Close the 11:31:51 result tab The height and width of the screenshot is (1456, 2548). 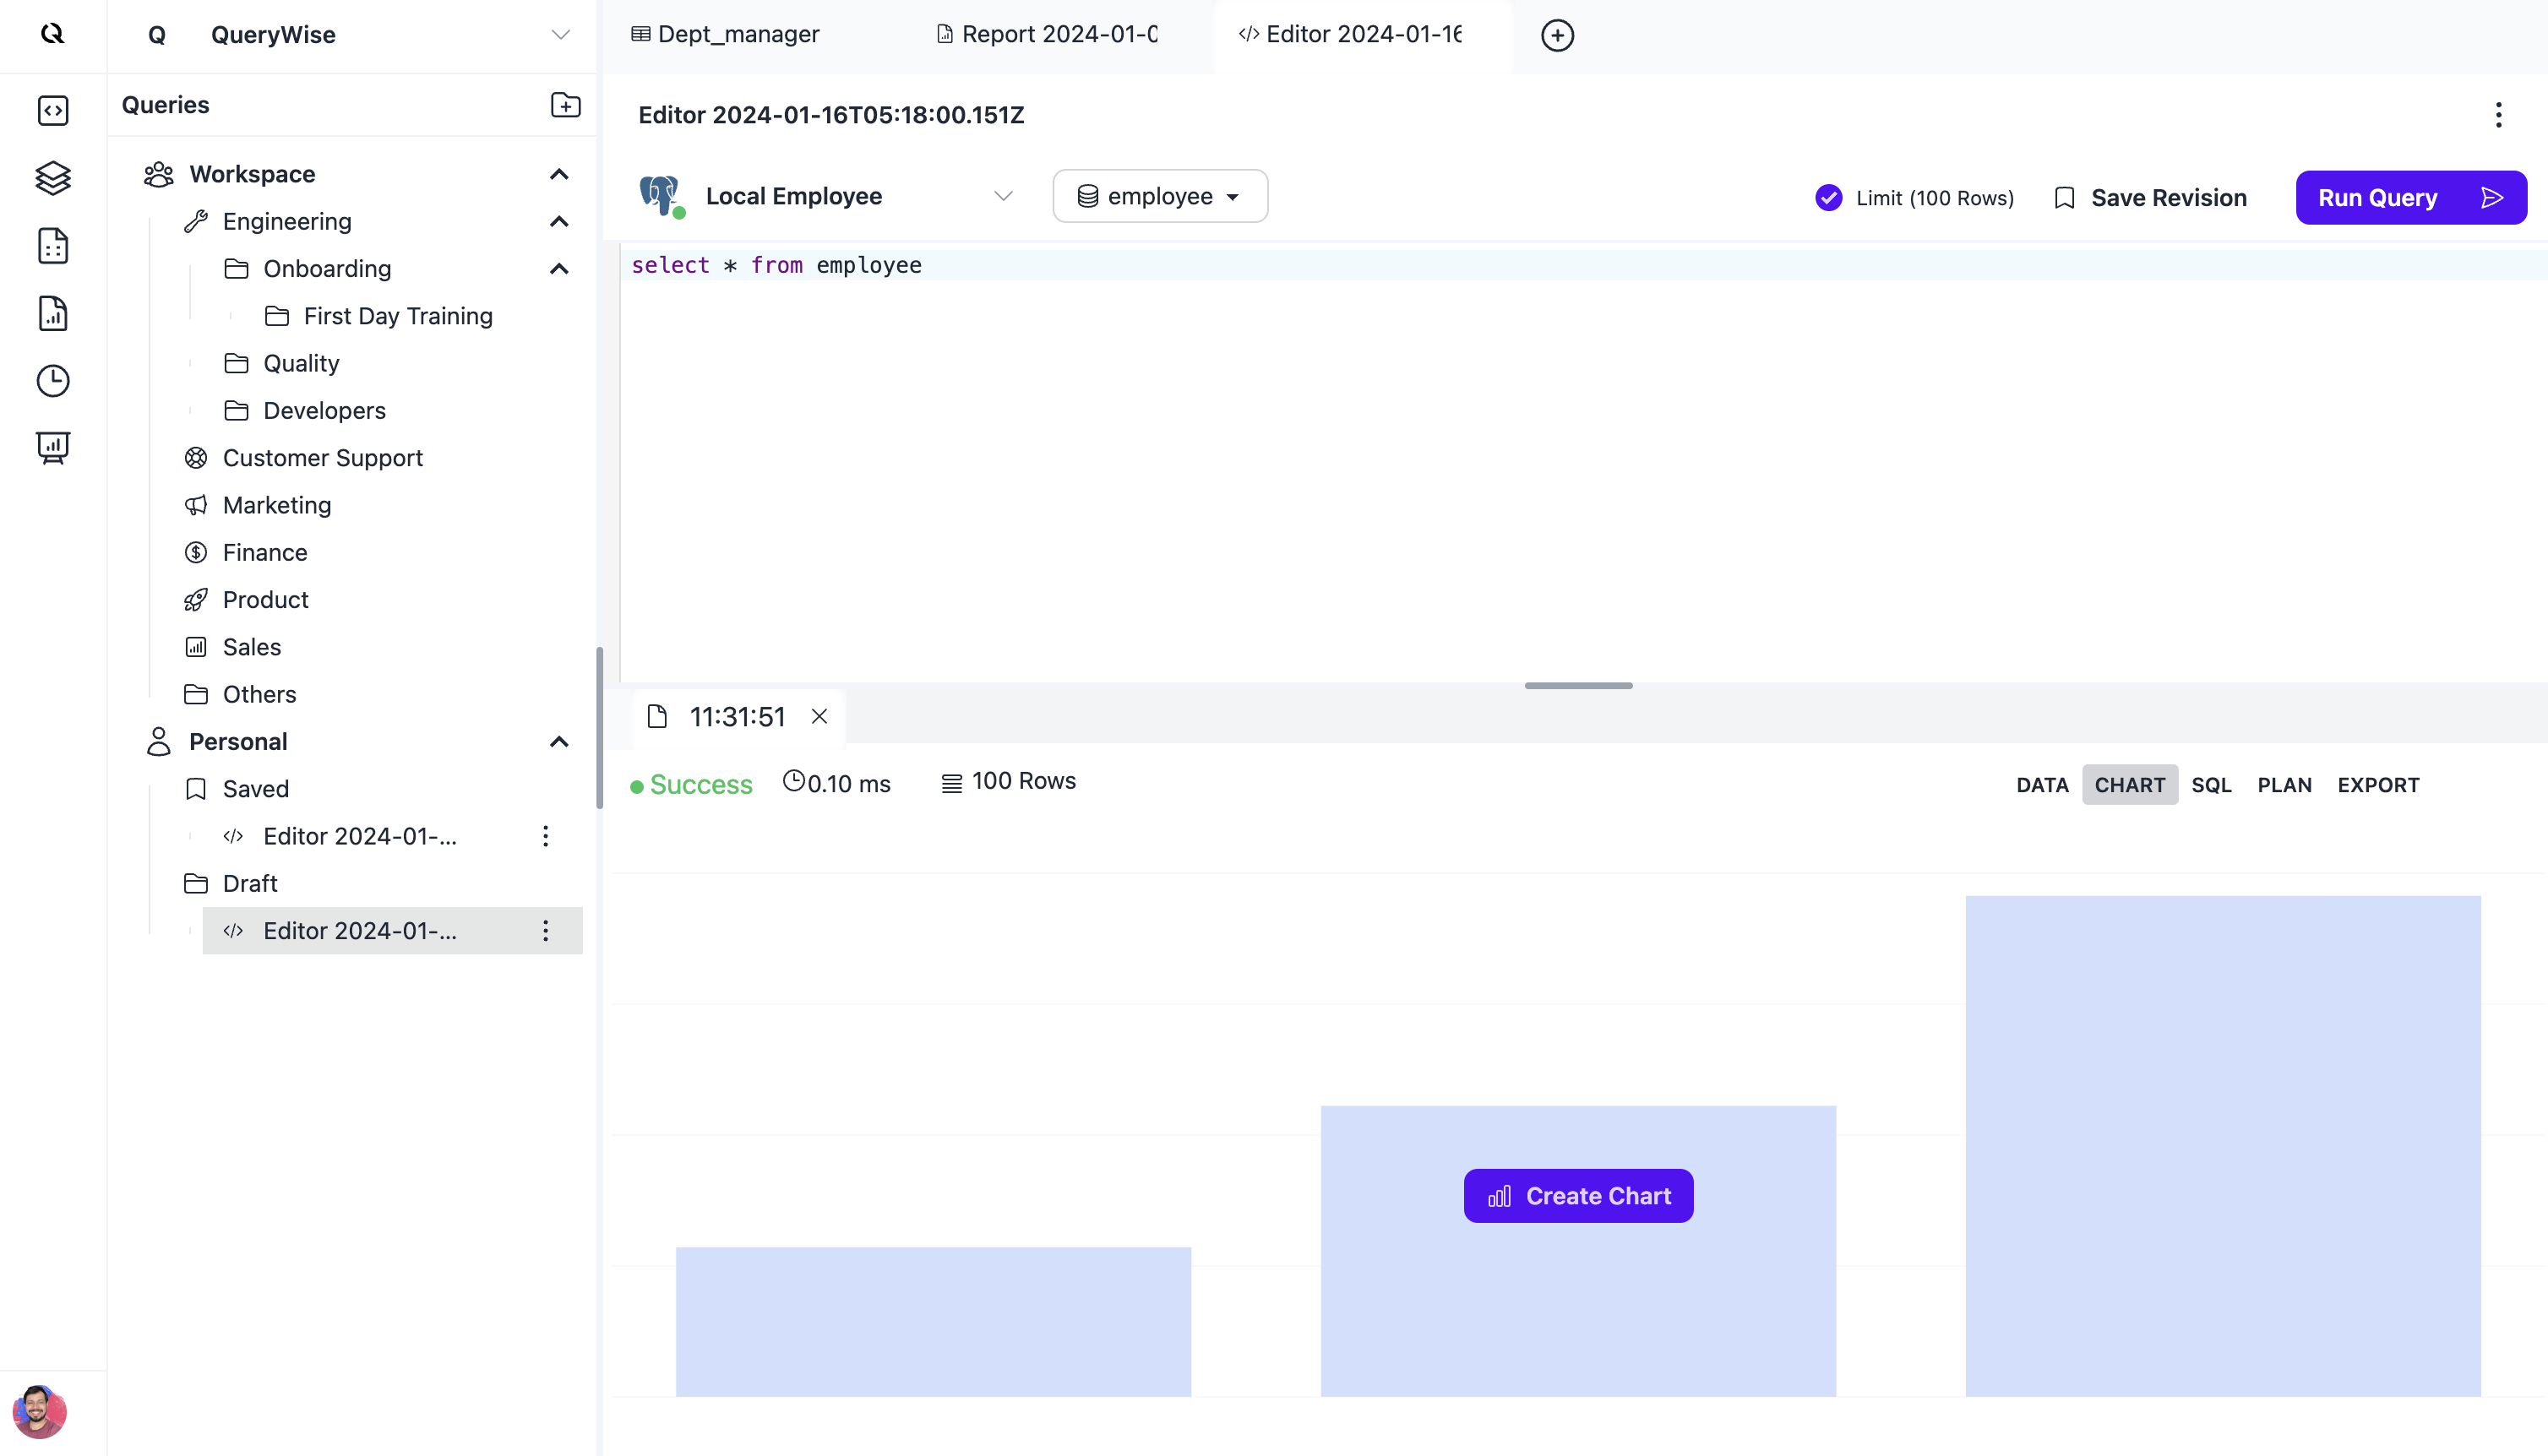[x=819, y=716]
